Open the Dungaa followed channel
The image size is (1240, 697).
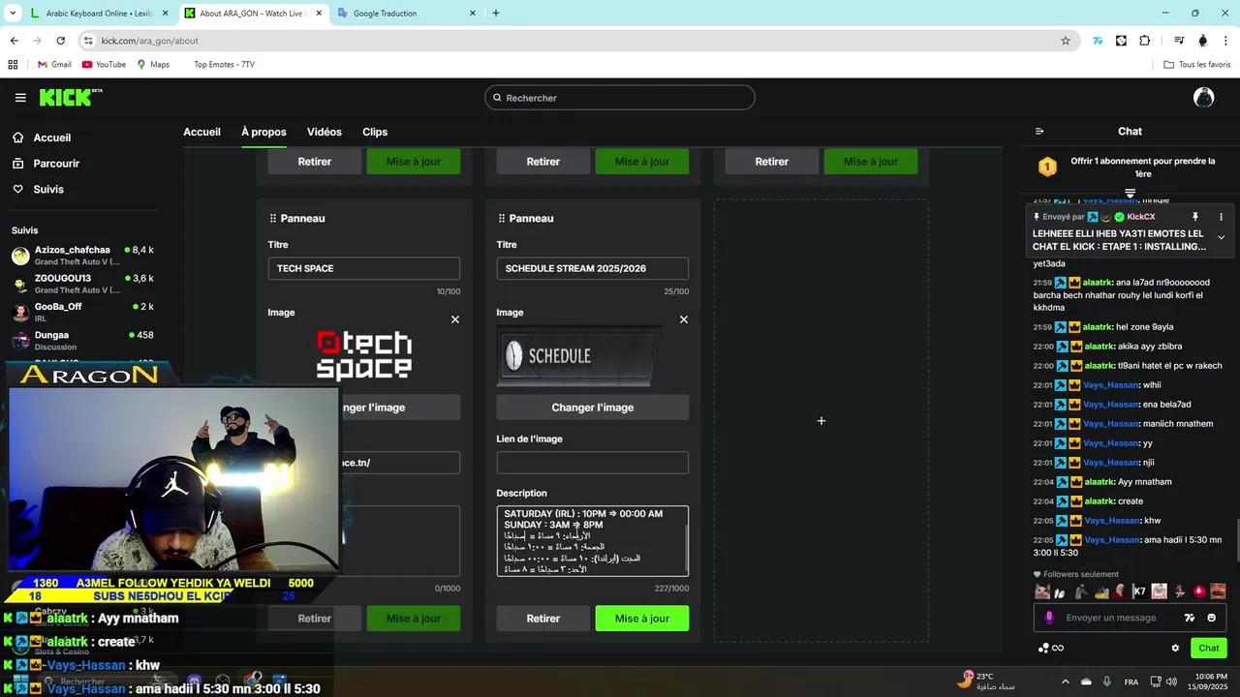pos(82,340)
